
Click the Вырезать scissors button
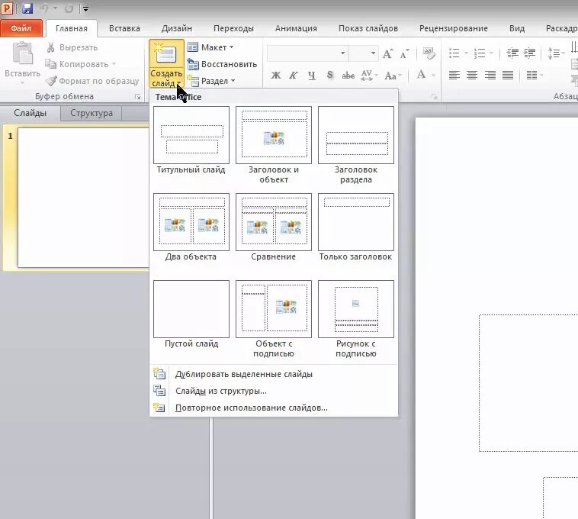point(72,47)
